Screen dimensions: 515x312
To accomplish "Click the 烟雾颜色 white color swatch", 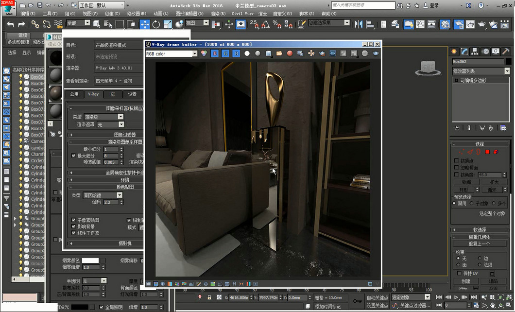I will tap(90, 260).
